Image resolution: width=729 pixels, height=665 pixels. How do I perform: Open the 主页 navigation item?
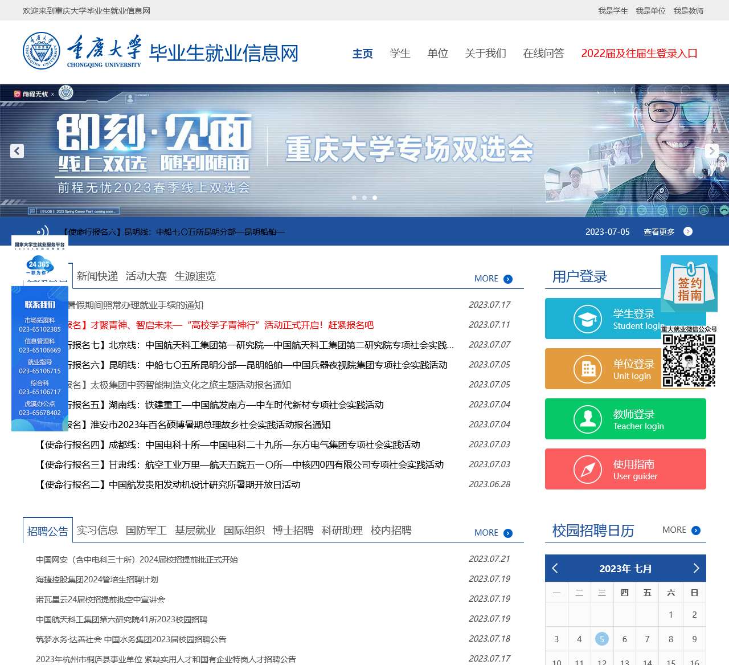coord(363,54)
